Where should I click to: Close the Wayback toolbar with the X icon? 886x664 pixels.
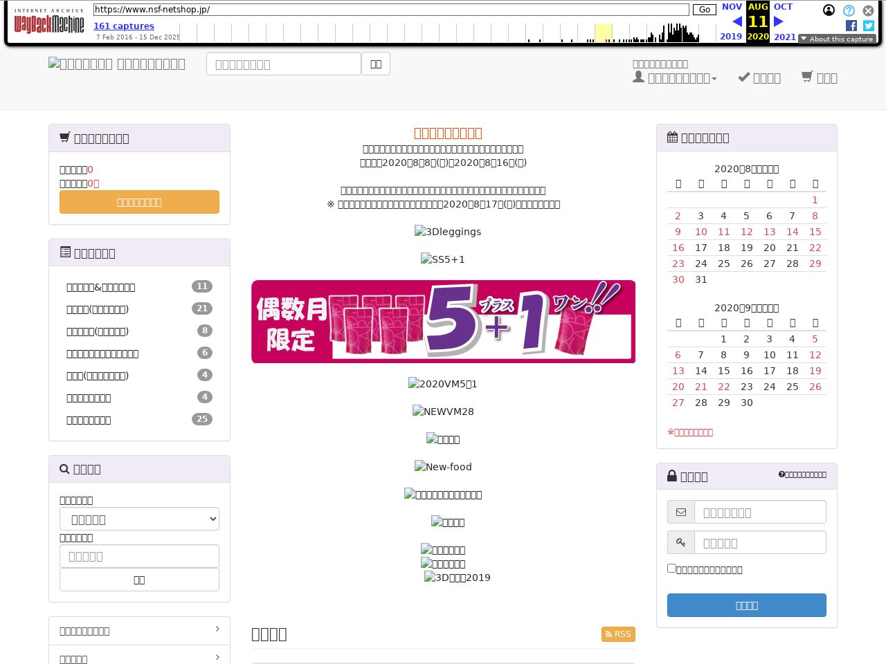click(868, 10)
